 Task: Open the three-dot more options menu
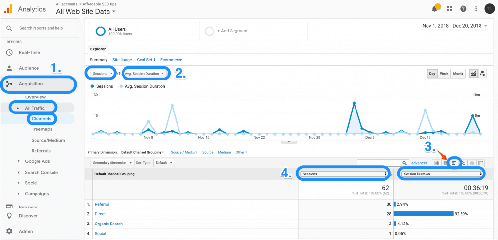click(x=476, y=9)
